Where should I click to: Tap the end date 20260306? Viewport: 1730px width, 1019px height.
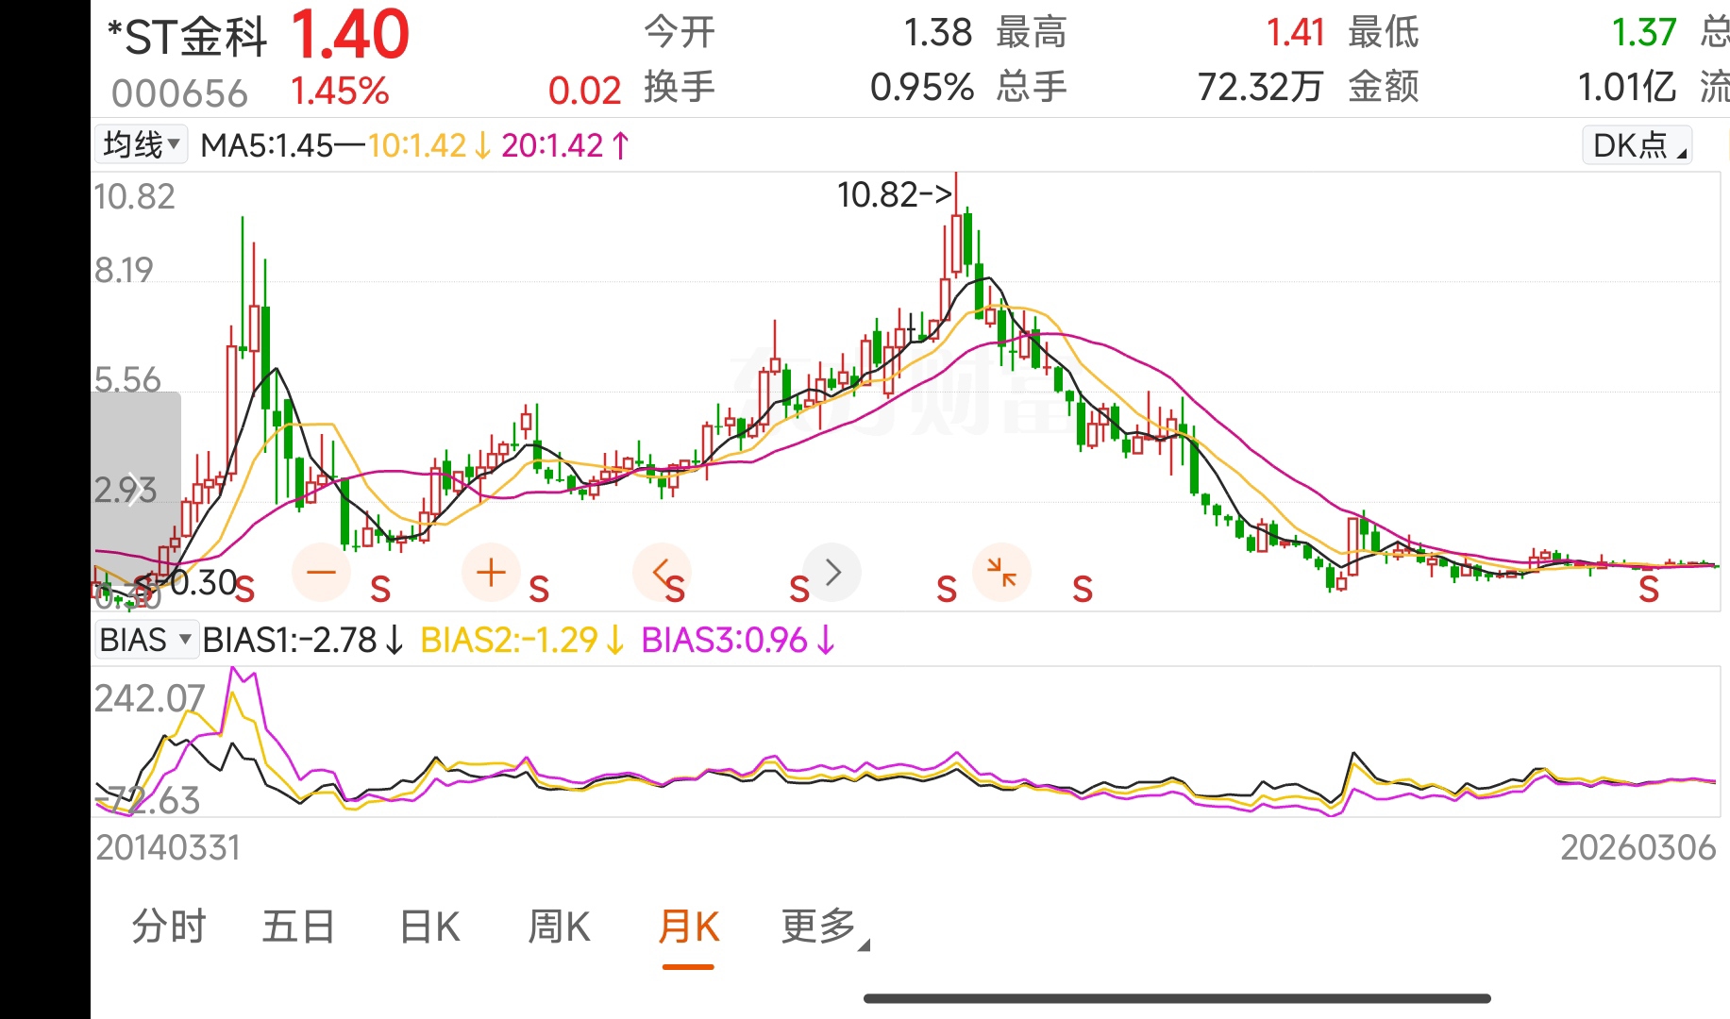click(x=1638, y=847)
